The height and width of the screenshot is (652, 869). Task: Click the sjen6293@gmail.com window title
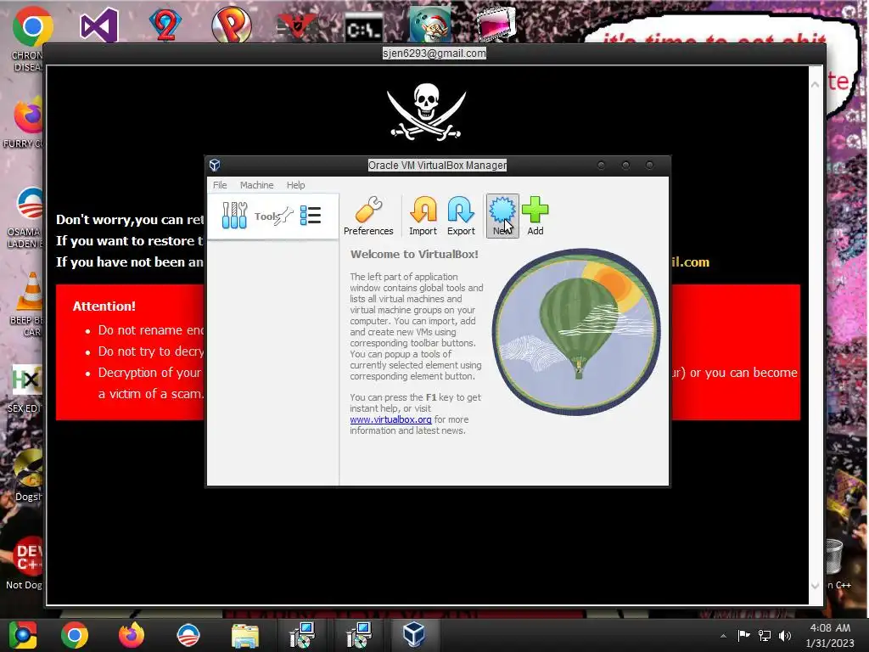pos(434,53)
